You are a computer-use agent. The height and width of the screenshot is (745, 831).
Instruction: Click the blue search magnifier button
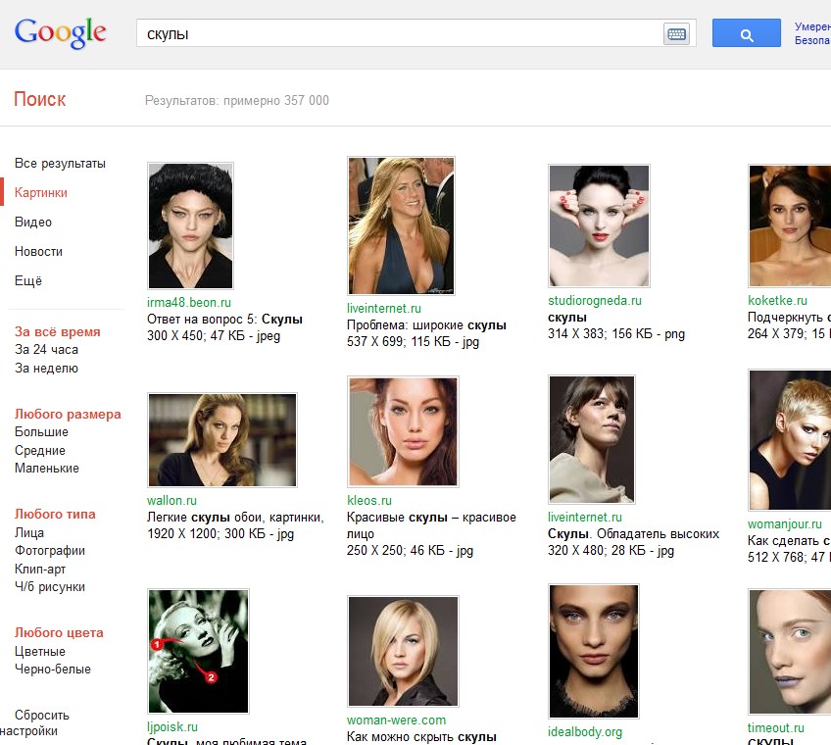(x=746, y=33)
